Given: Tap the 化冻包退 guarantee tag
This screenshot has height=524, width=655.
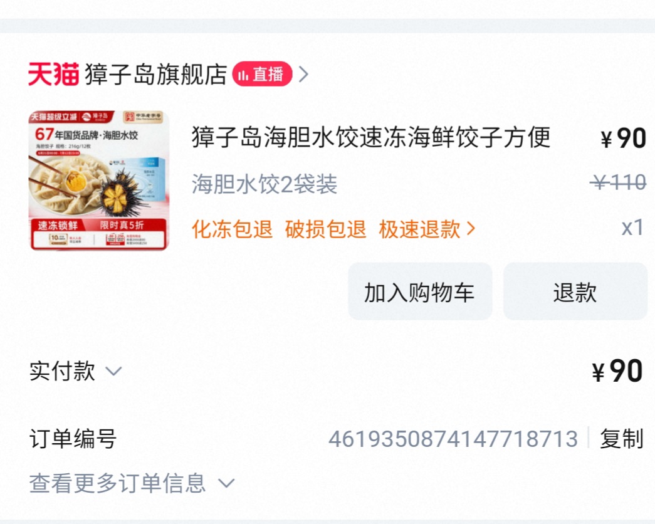Looking at the screenshot, I should click(233, 229).
